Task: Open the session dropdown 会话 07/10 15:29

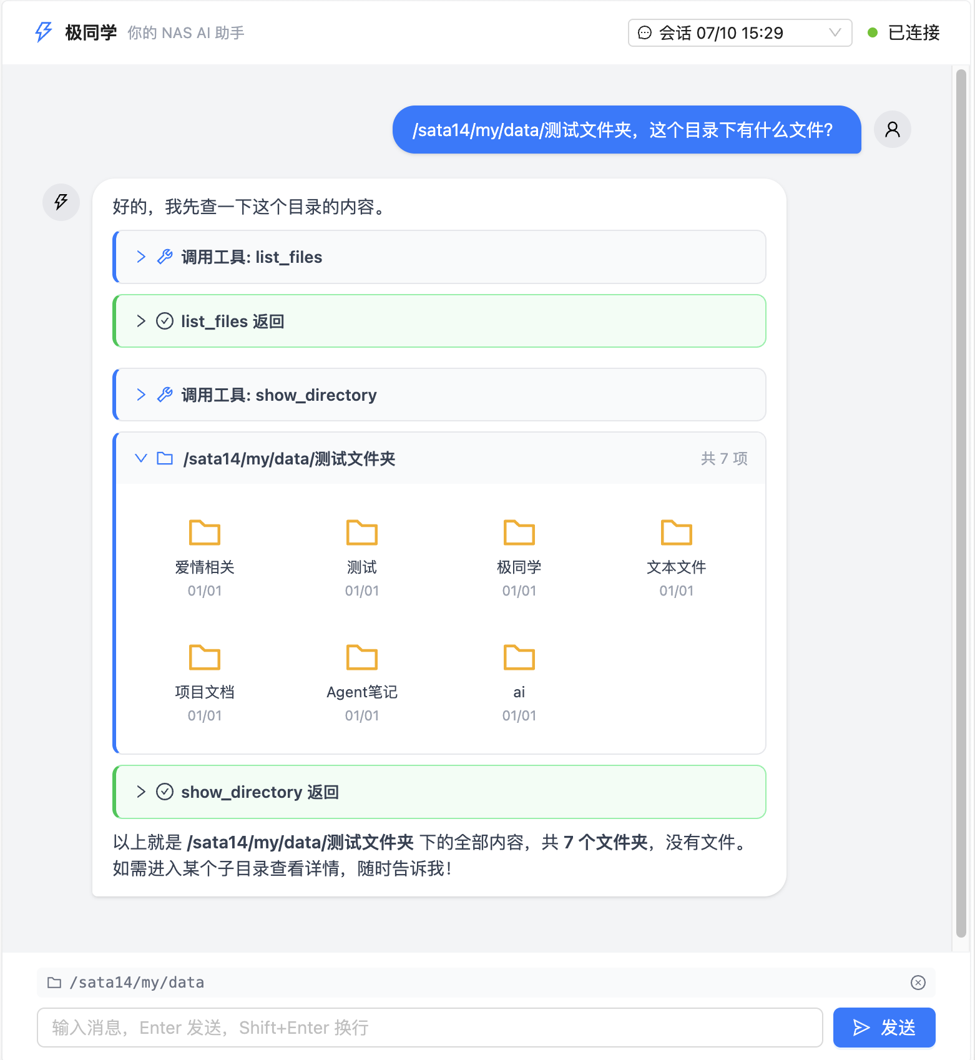Action: [740, 32]
